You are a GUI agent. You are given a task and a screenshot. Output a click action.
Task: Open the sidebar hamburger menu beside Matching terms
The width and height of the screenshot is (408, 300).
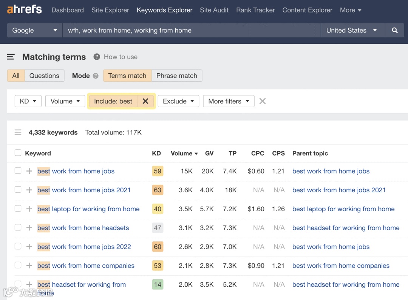coord(11,57)
